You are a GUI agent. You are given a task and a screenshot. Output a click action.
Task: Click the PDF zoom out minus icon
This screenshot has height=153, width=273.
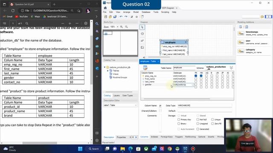[x=63, y=23]
